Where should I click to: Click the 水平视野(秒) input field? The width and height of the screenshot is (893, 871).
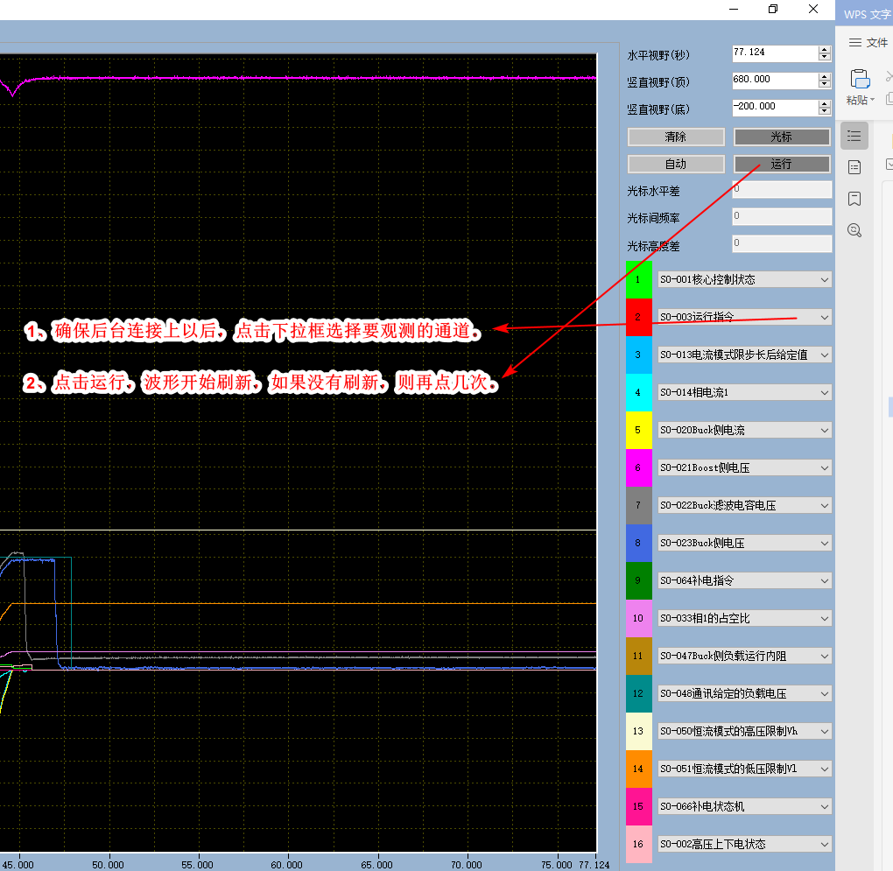(775, 53)
